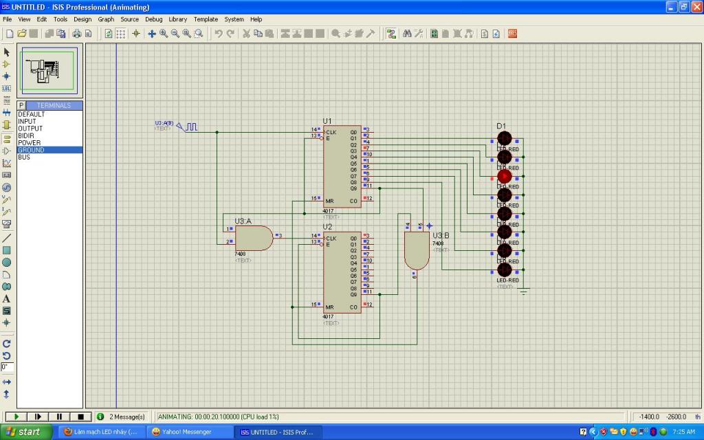Click the overview window thumbnail
Viewport: 704px width, 440px height.
coord(49,71)
